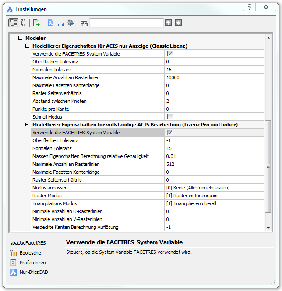Switch to alphabetical sort view
The image size is (282, 291).
pyautogui.click(x=23, y=23)
